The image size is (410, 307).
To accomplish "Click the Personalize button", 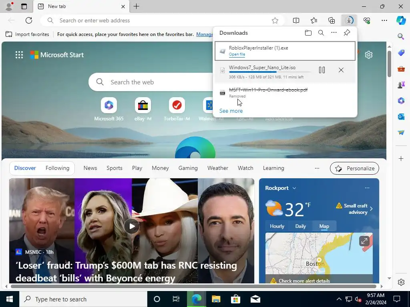I will tap(354, 168).
